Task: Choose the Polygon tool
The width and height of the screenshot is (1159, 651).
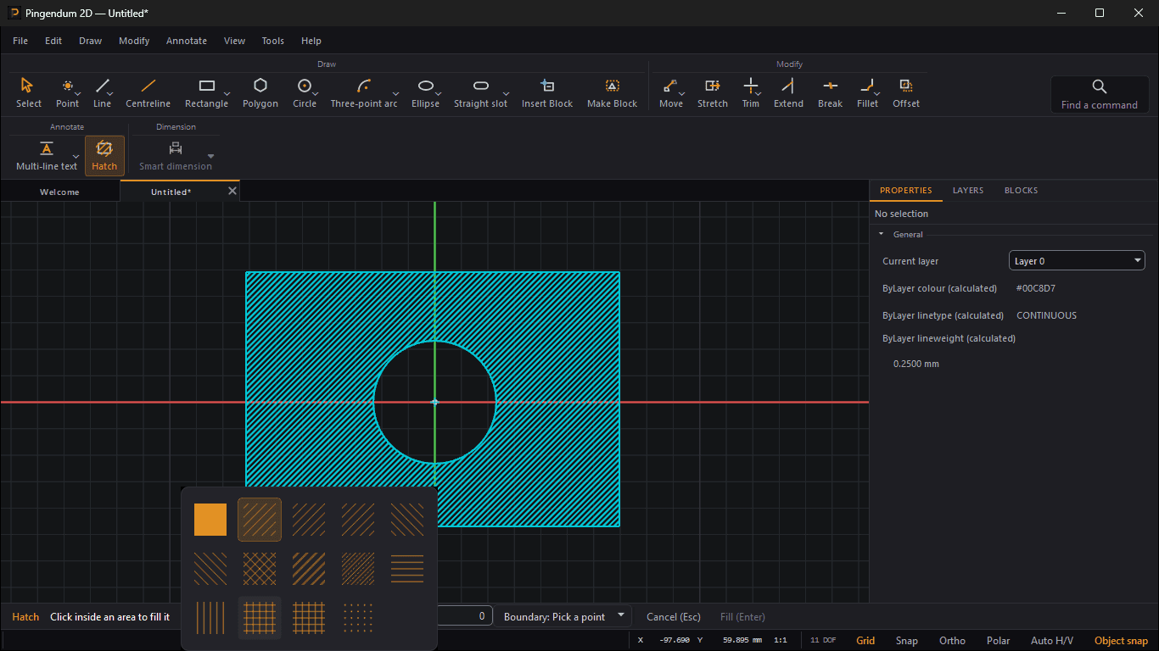Action: tap(260, 92)
